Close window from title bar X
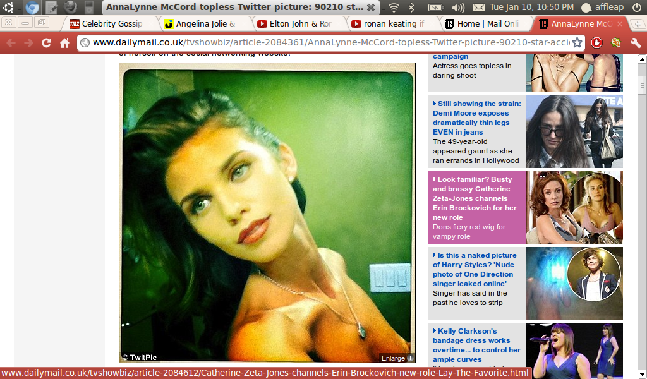The image size is (647, 379). pos(371,8)
